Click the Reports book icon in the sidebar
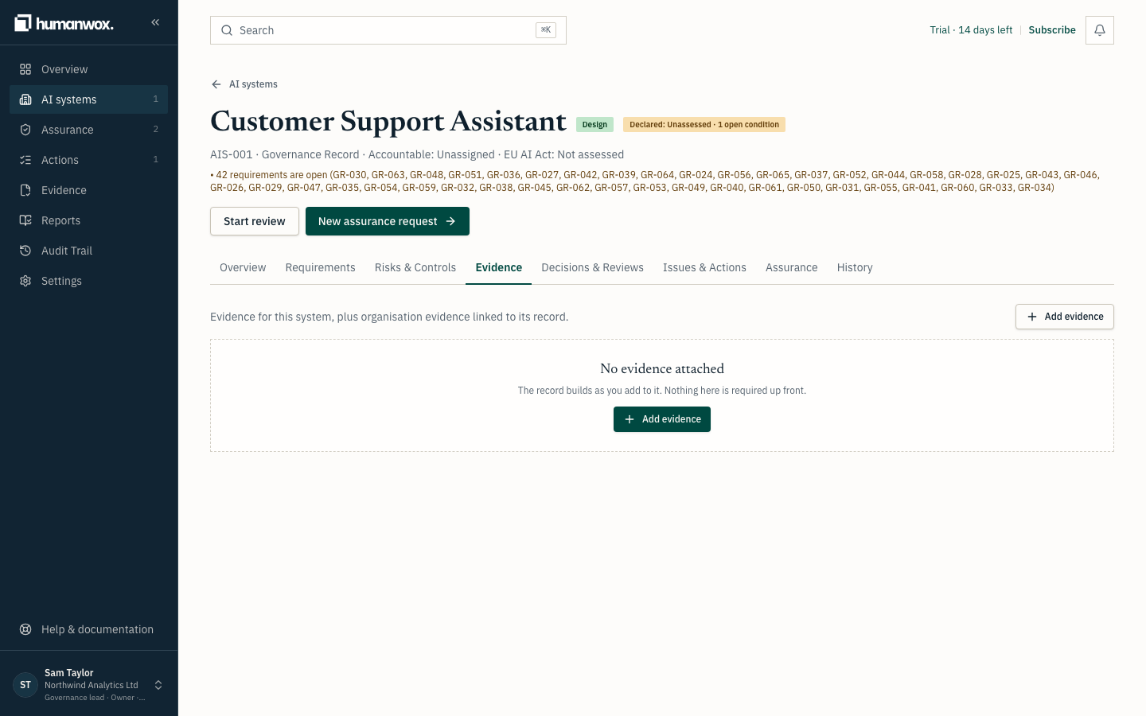The width and height of the screenshot is (1146, 716). tap(25, 220)
